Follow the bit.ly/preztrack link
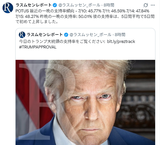 tap(121, 42)
